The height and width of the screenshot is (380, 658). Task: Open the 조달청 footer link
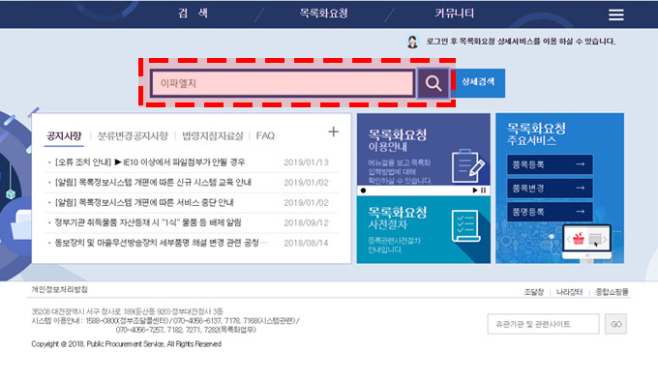pos(534,292)
